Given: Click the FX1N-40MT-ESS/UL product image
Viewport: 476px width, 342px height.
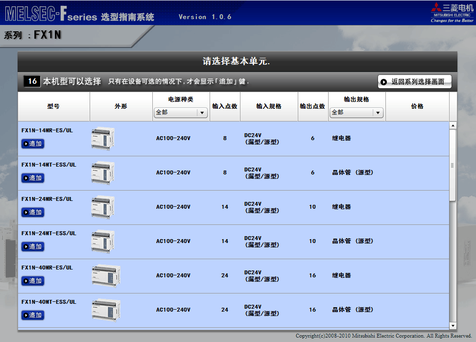Looking at the screenshot, I should (x=106, y=310).
